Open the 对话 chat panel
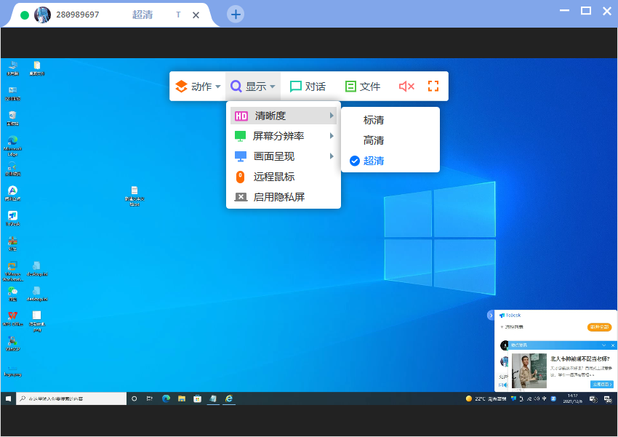The width and height of the screenshot is (618, 437). click(x=308, y=87)
